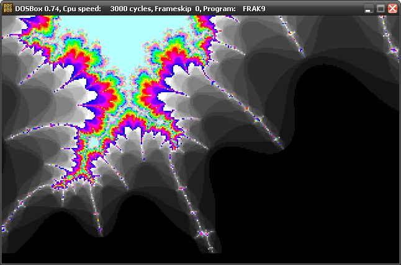Click the "FRAK9" program name in title bar
The image size is (401, 265).
[255, 9]
